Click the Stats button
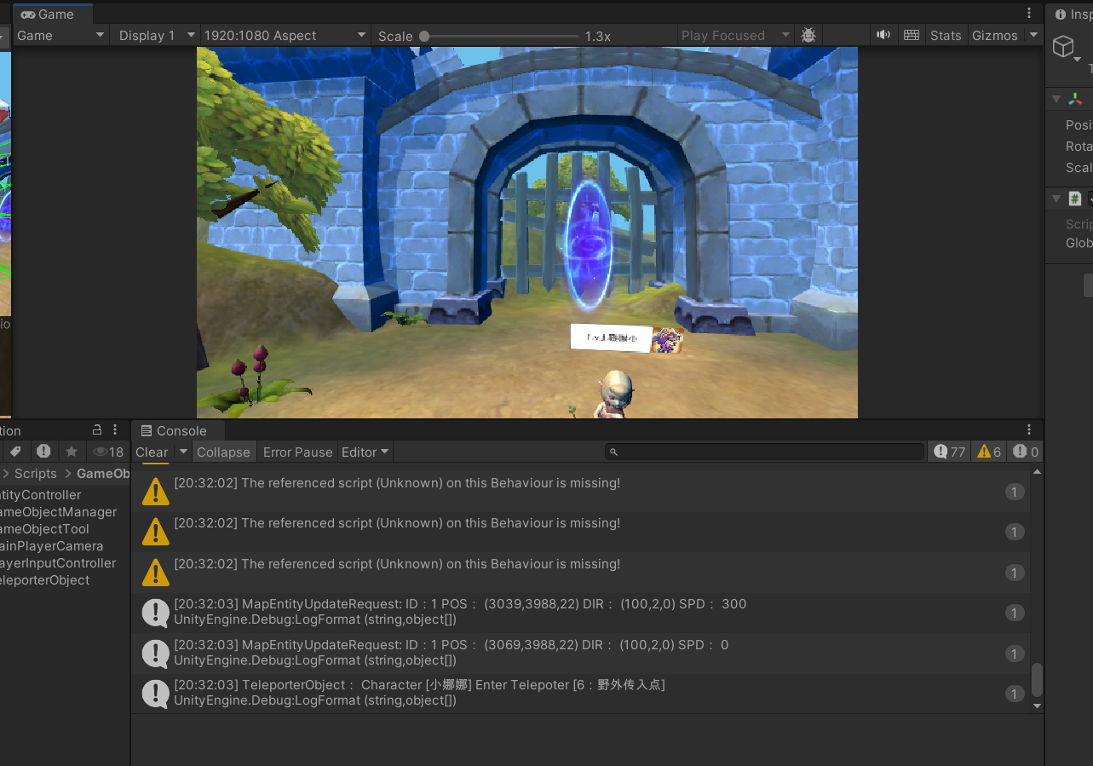 coord(946,35)
